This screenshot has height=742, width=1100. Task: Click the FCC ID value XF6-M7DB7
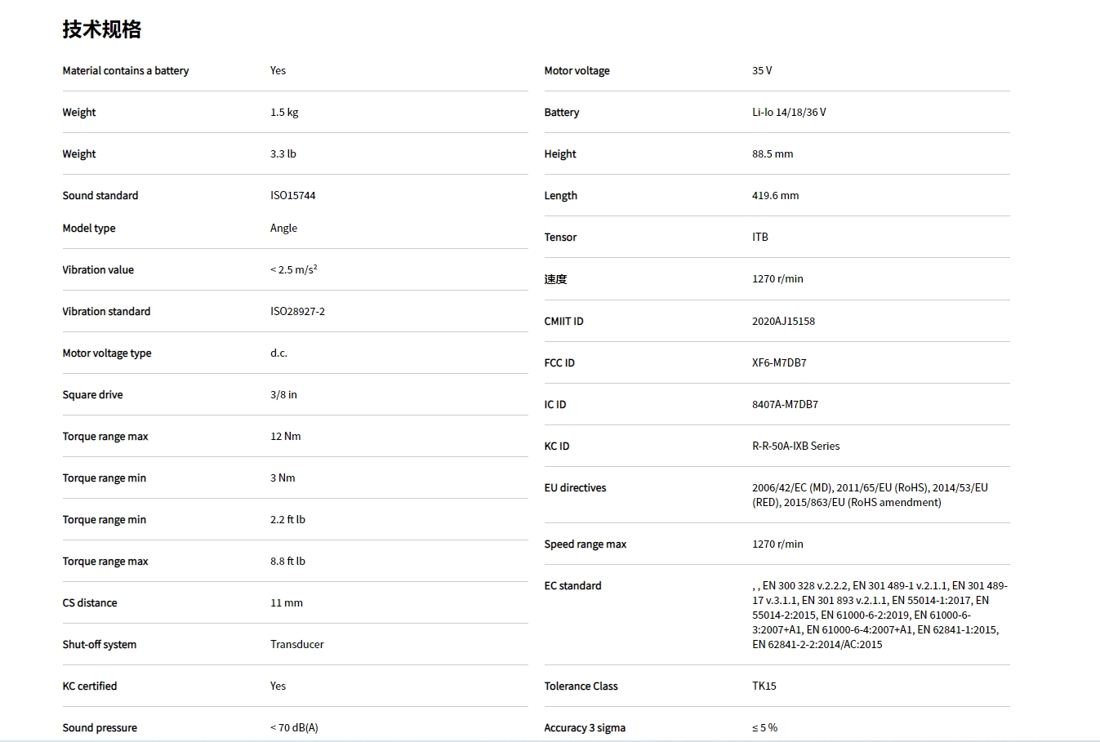point(779,363)
